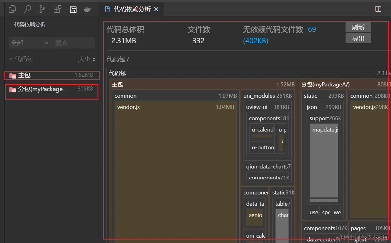Viewport: 391px width, 243px height.
Task: Select the static 91K block header
Action: (282, 193)
